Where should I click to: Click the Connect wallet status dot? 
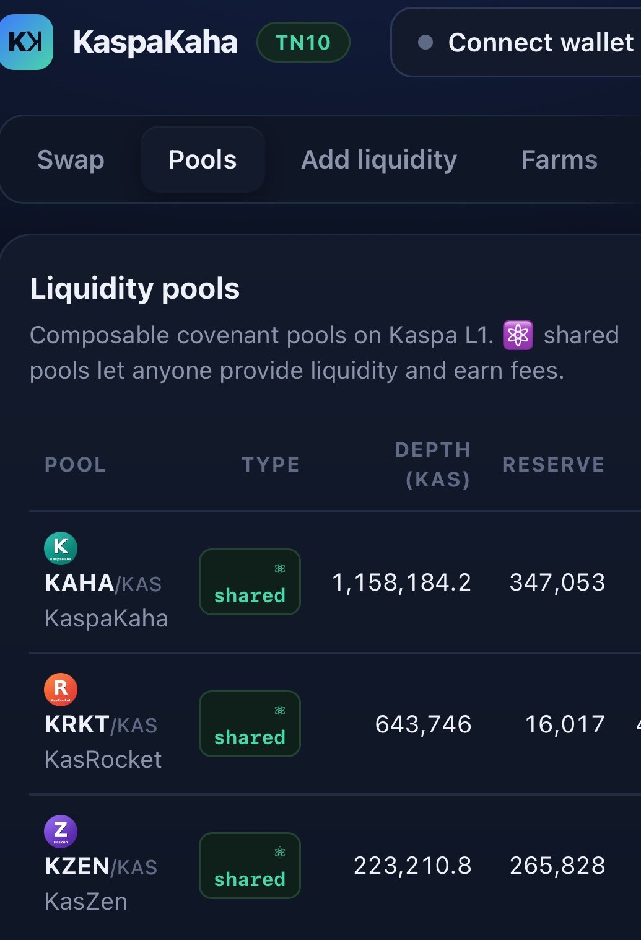[425, 42]
